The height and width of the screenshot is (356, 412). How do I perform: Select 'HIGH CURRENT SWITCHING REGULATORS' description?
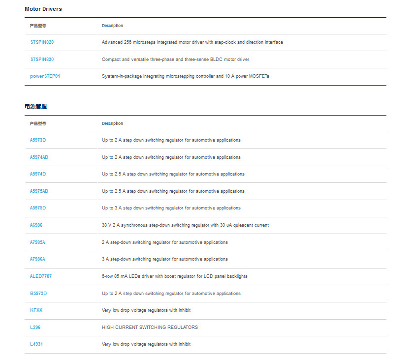click(150, 327)
